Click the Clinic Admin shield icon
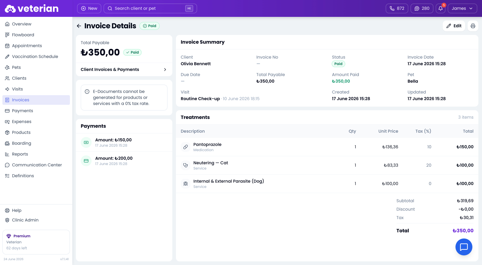Viewport: 482px width, 265px height. pyautogui.click(x=7, y=220)
